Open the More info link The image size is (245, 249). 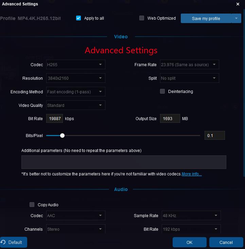[x=192, y=174]
